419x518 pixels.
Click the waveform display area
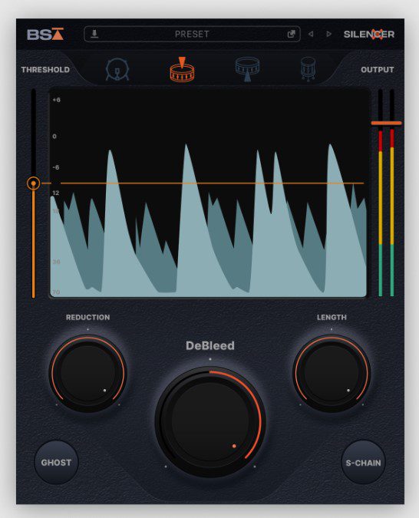pos(208,193)
